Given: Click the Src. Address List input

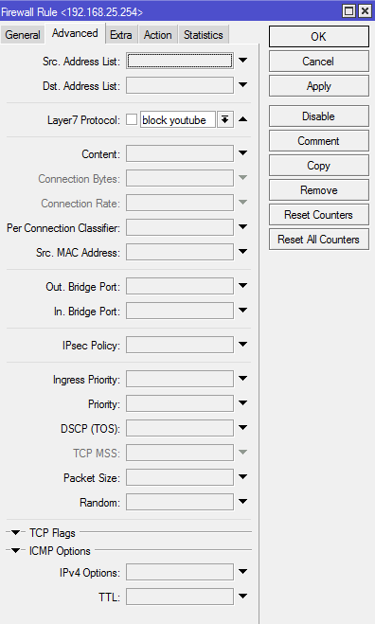Looking at the screenshot, I should [180, 61].
